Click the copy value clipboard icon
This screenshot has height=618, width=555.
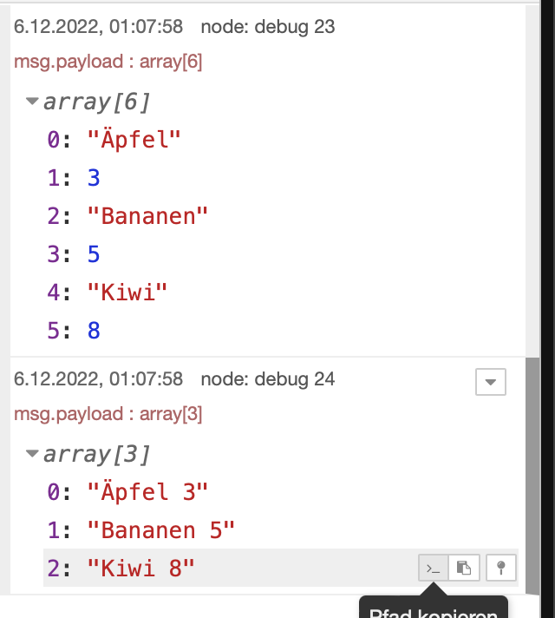coord(464,569)
